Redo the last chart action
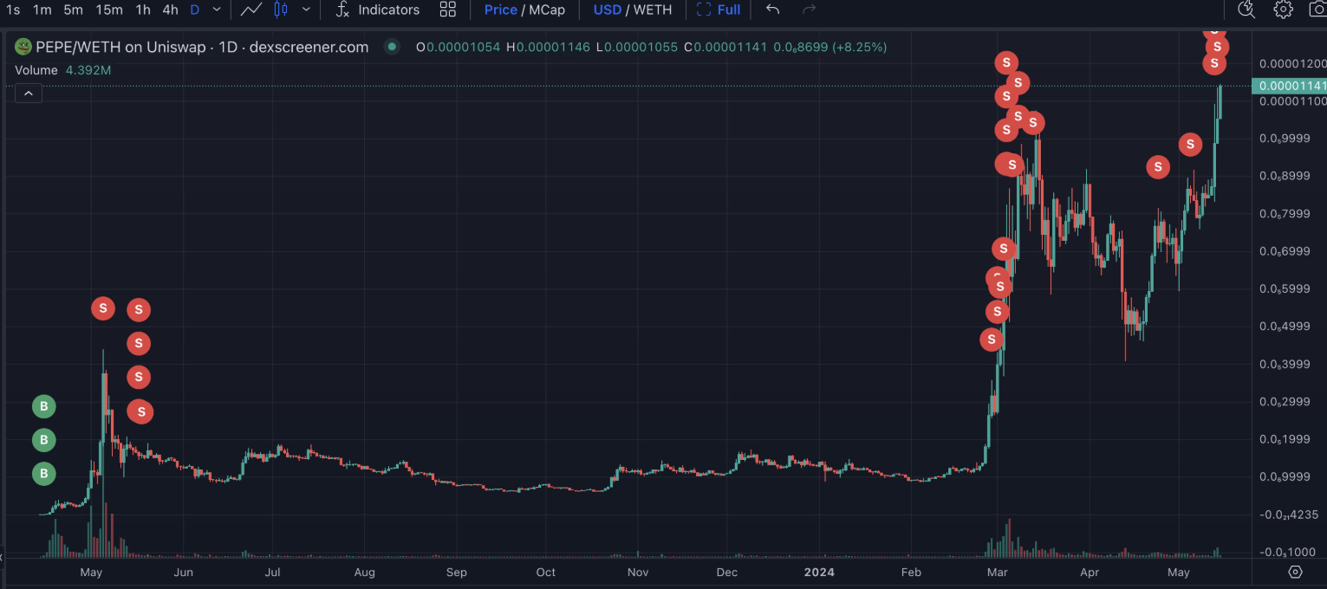 point(810,10)
